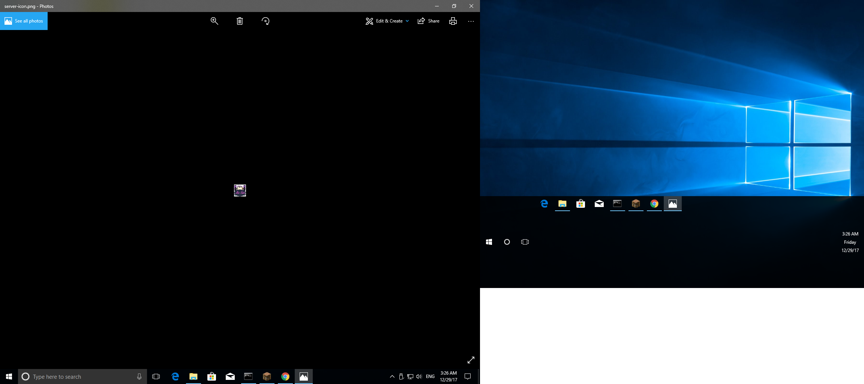Open the Minecraft block icon in taskbar

coord(267,376)
